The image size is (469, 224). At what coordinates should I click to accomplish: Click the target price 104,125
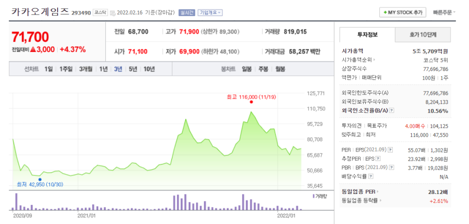[x=439, y=126]
